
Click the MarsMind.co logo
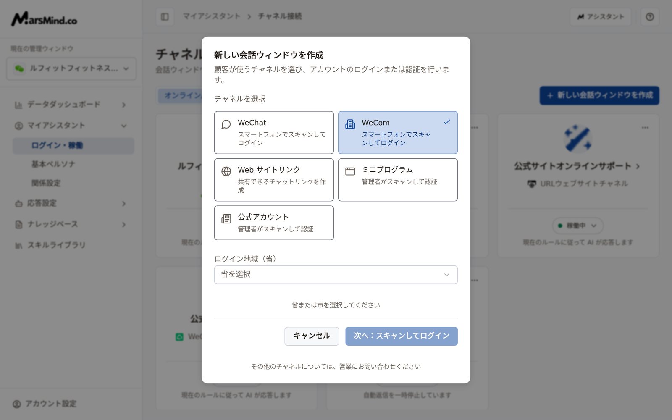coord(44,19)
